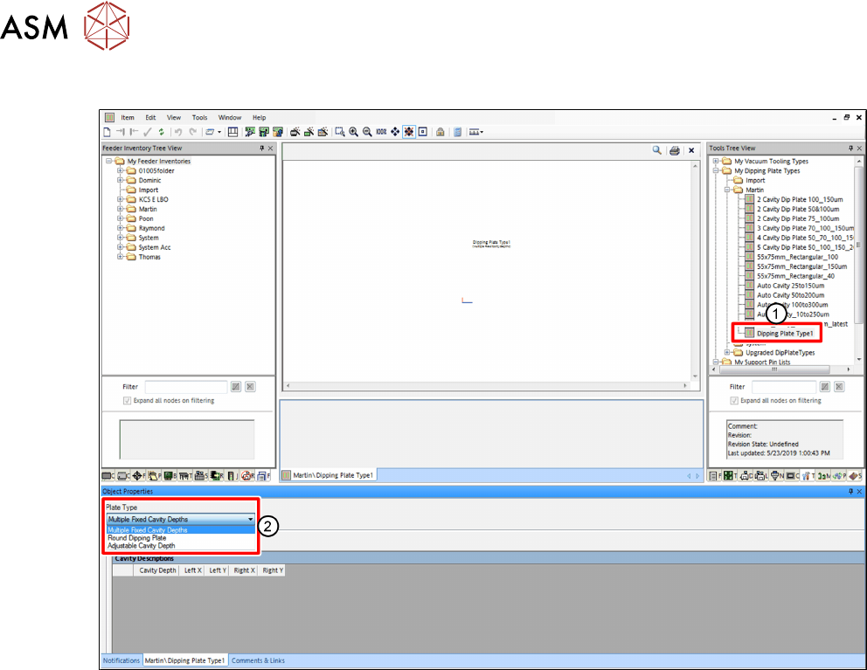This screenshot has width=867, height=670.
Task: Click the blue document list icon
Action: pyautogui.click(x=457, y=132)
